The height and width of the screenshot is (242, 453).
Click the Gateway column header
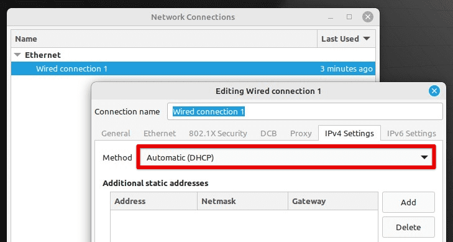pos(333,201)
